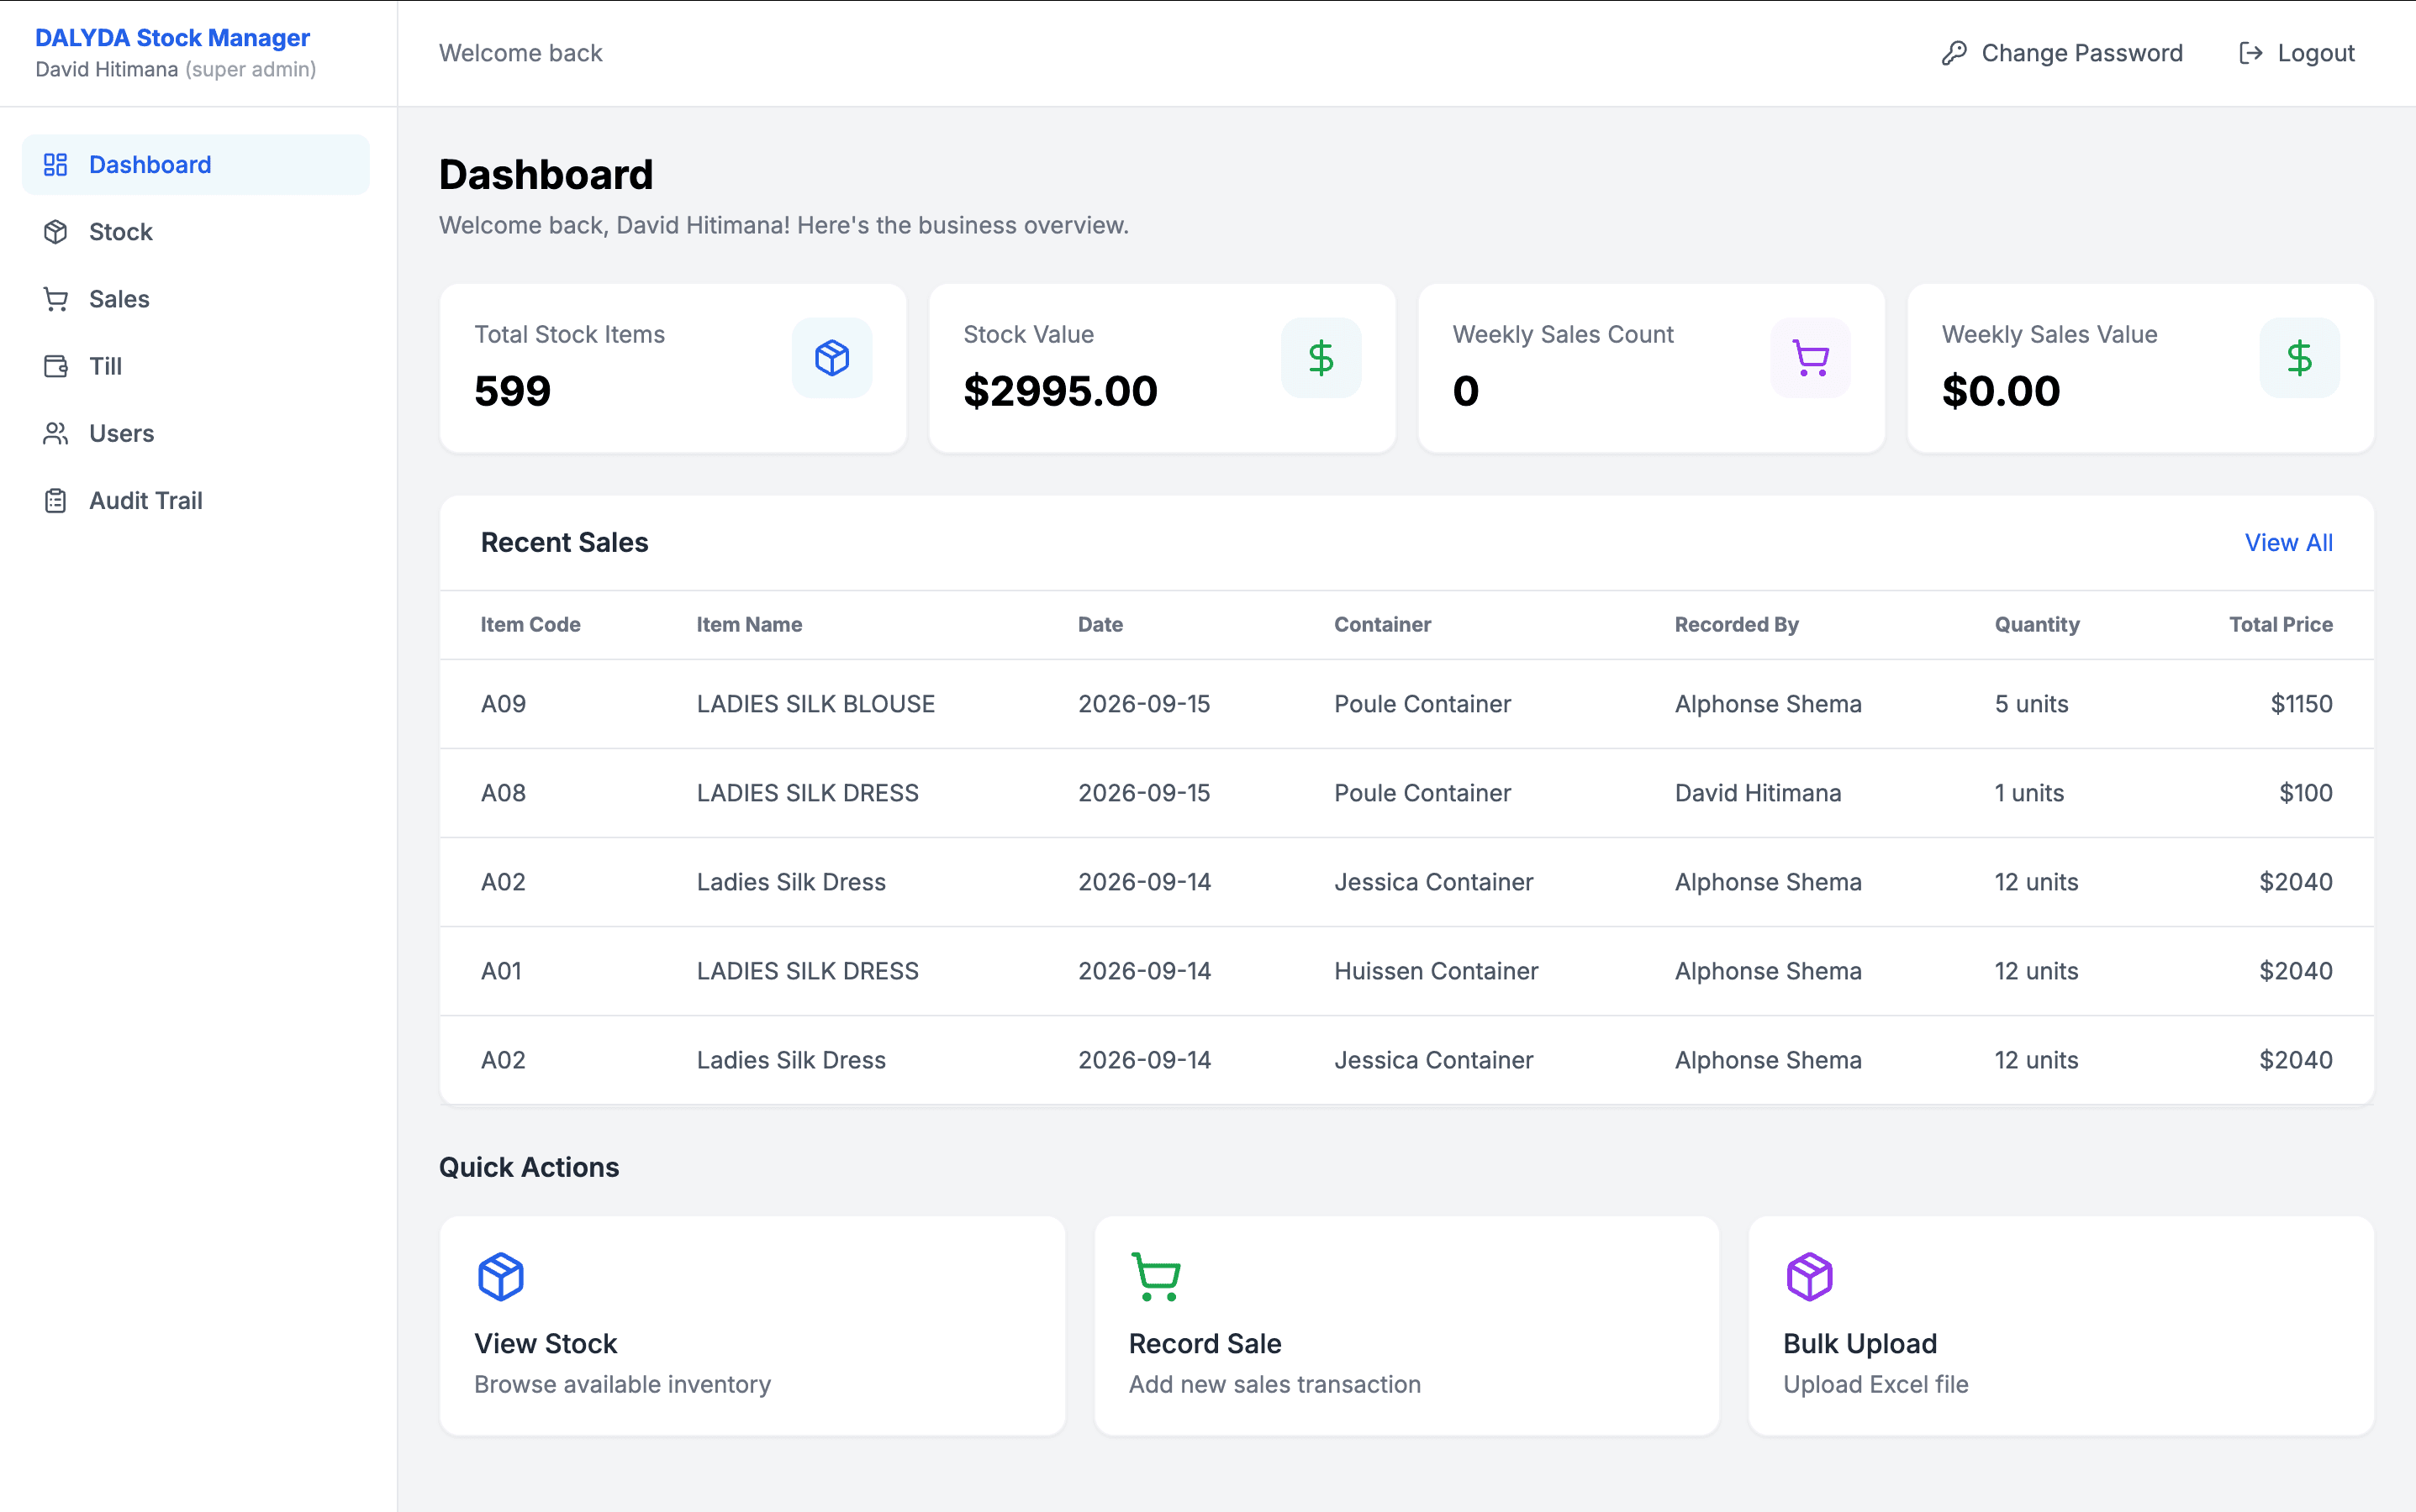Click Logout in the top bar
This screenshot has height=1512, width=2416.
pyautogui.click(x=2297, y=53)
